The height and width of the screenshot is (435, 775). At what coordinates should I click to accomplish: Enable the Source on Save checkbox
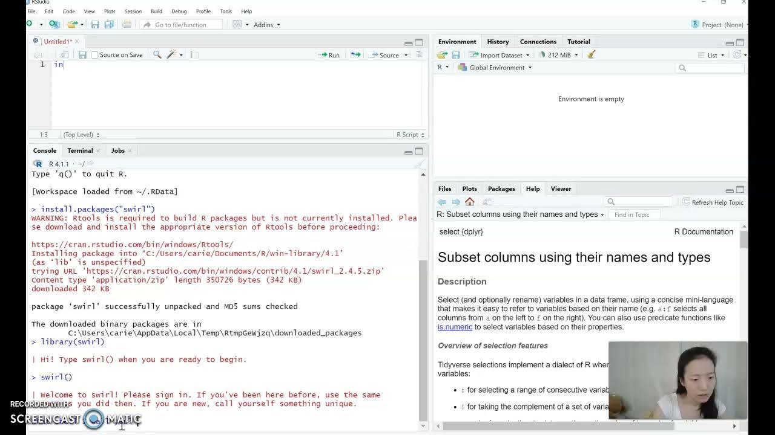94,55
